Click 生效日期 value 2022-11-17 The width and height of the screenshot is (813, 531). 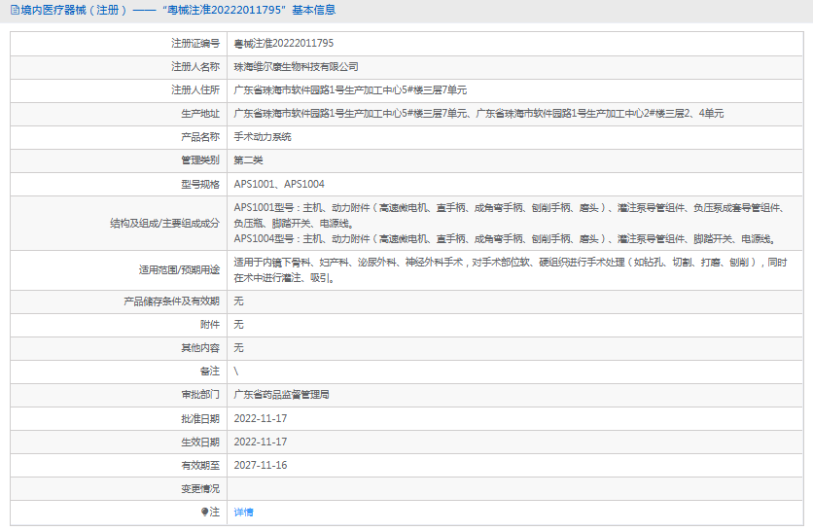pos(261,442)
